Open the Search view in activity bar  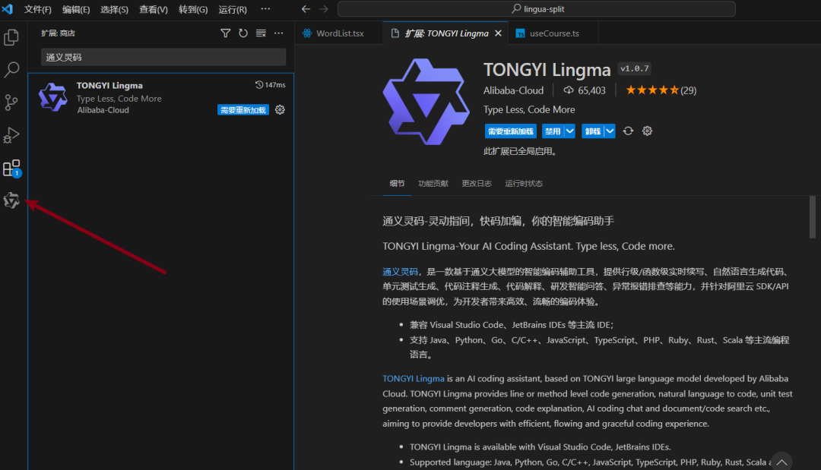coord(11,70)
